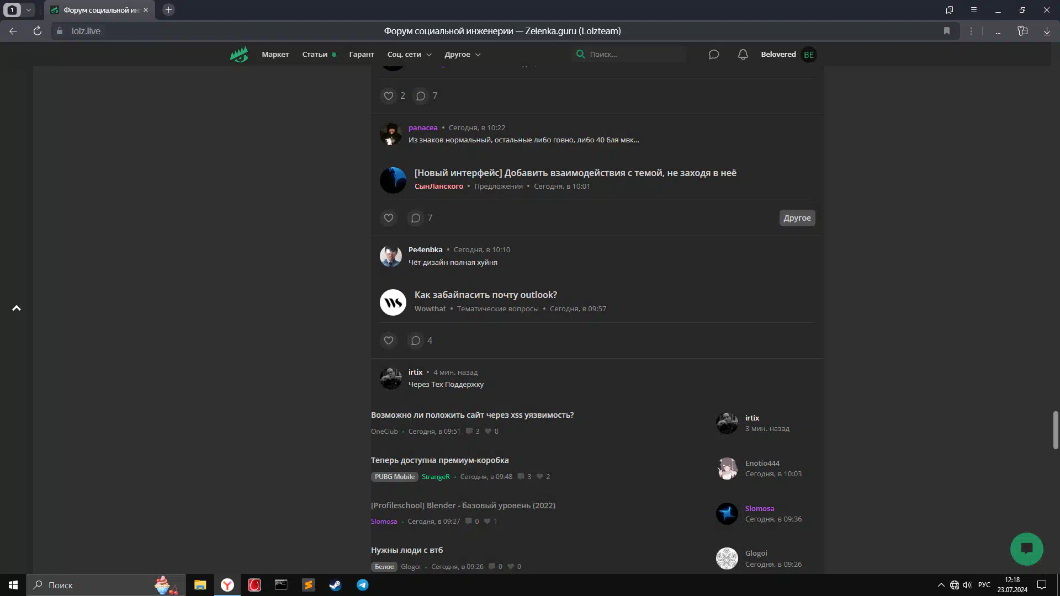
Task: Reload the page with refresh icon
Action: tap(38, 31)
